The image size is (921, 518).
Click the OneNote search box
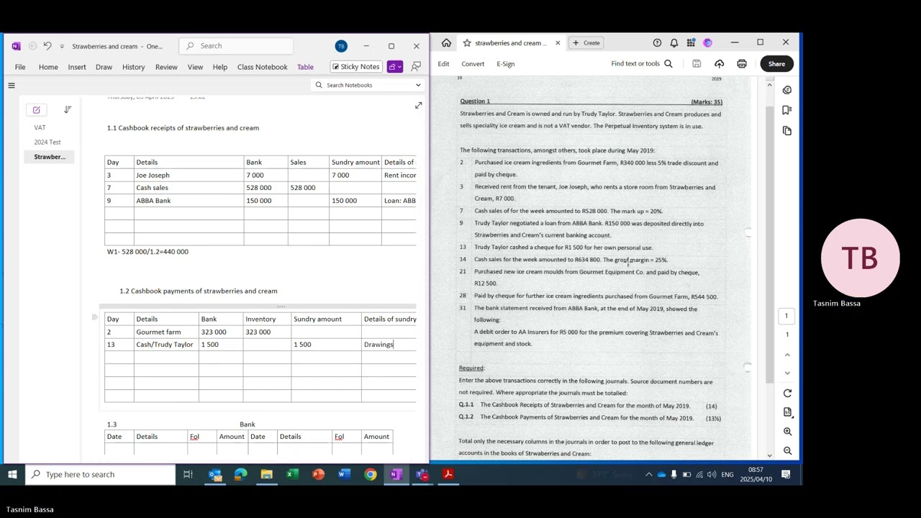click(236, 46)
